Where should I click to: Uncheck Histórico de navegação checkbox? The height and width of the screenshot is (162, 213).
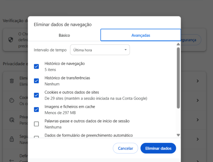point(37,66)
